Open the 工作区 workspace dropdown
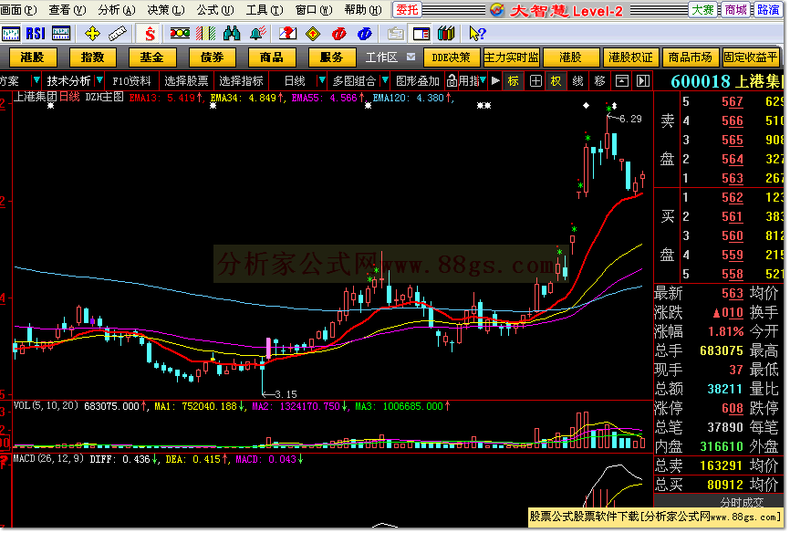790x533 pixels. pyautogui.click(x=411, y=57)
